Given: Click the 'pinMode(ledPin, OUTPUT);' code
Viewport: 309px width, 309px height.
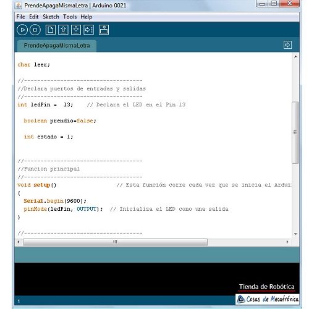Looking at the screenshot, I should click(63, 209).
